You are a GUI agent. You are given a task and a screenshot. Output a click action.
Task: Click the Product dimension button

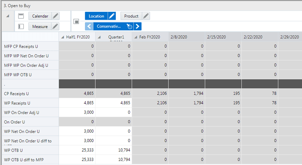pyautogui.click(x=131, y=16)
